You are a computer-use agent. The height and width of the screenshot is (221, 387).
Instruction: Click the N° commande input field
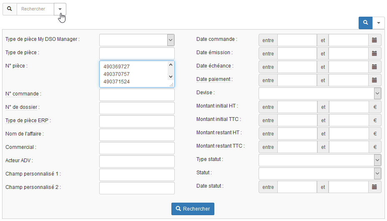(x=137, y=95)
